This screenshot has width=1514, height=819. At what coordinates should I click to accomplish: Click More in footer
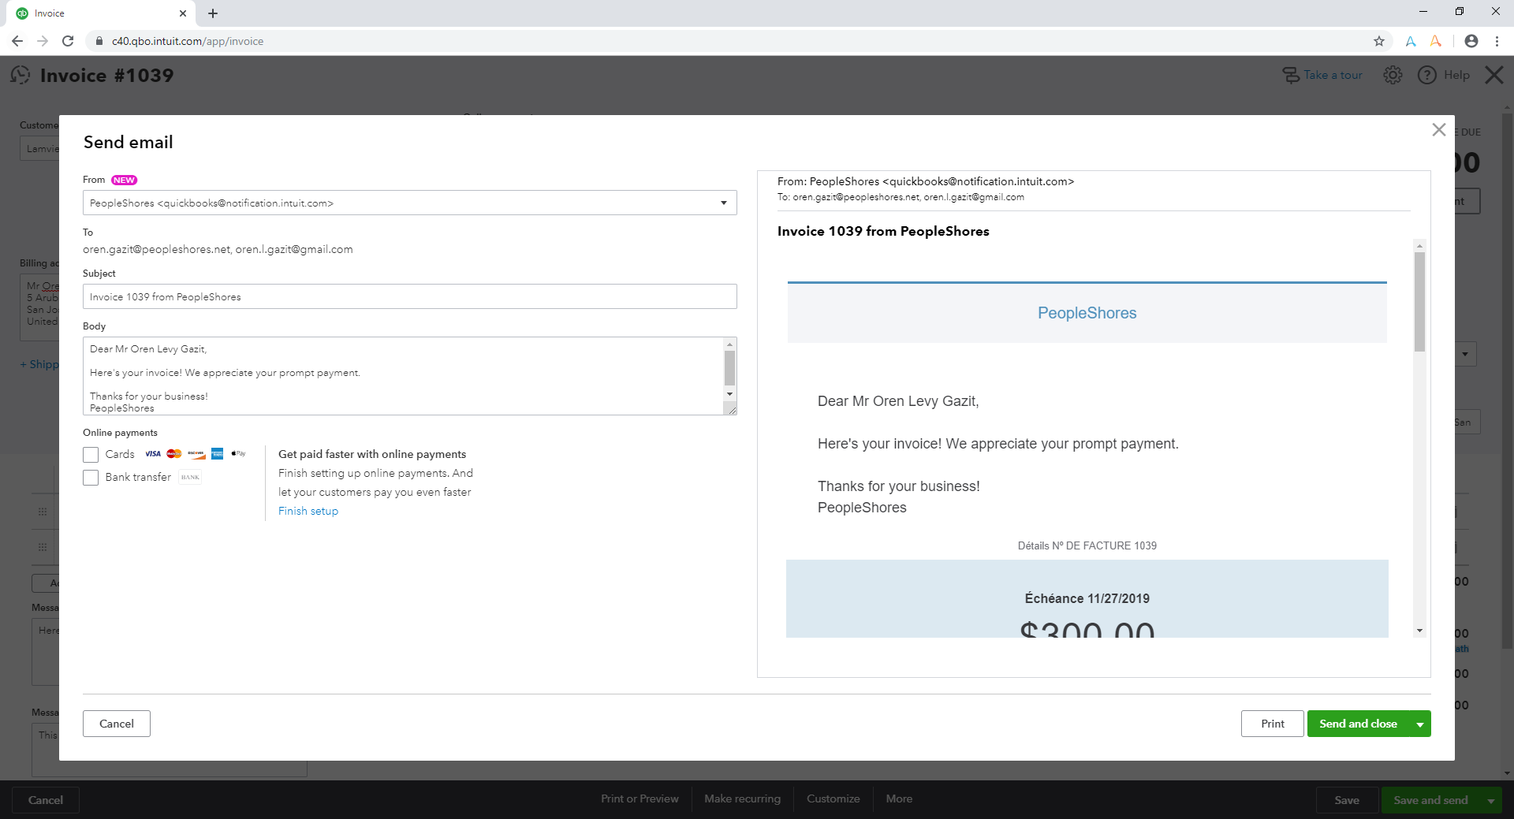click(x=899, y=799)
